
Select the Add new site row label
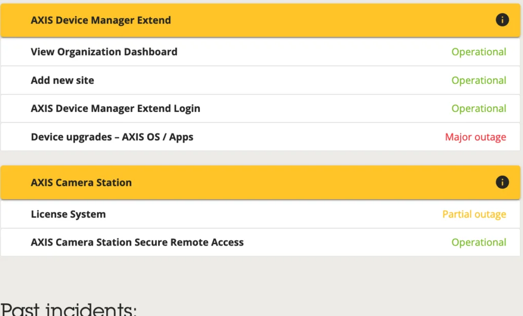pyautogui.click(x=62, y=80)
